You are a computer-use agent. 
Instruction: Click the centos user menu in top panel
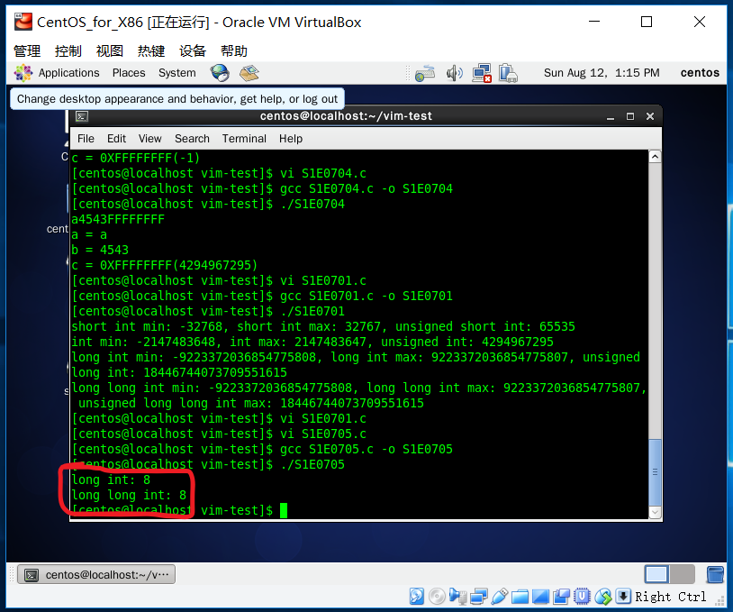tap(700, 72)
